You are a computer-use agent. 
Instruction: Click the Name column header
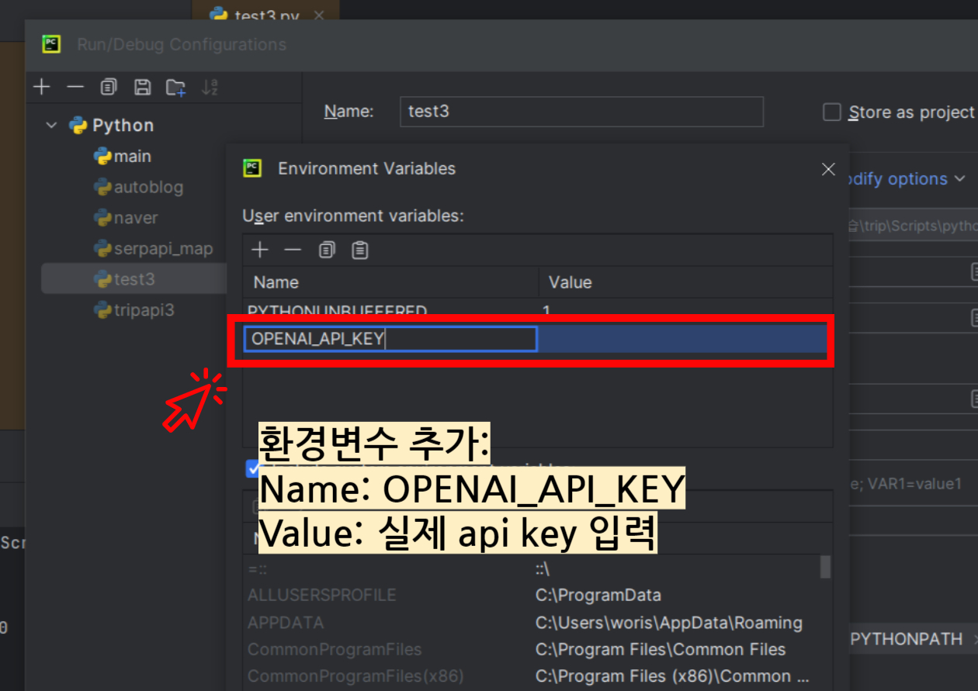391,282
